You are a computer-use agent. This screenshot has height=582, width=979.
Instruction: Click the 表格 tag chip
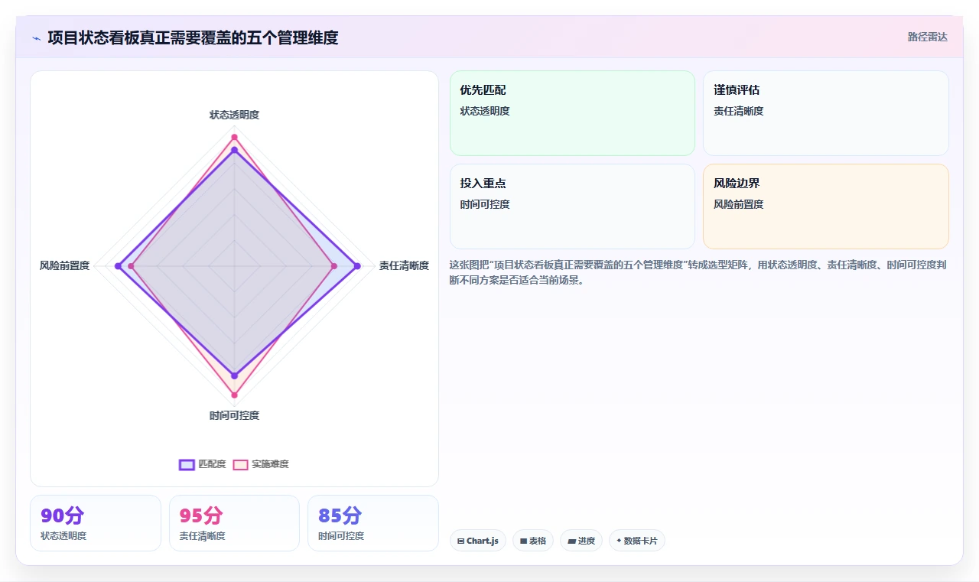point(533,541)
